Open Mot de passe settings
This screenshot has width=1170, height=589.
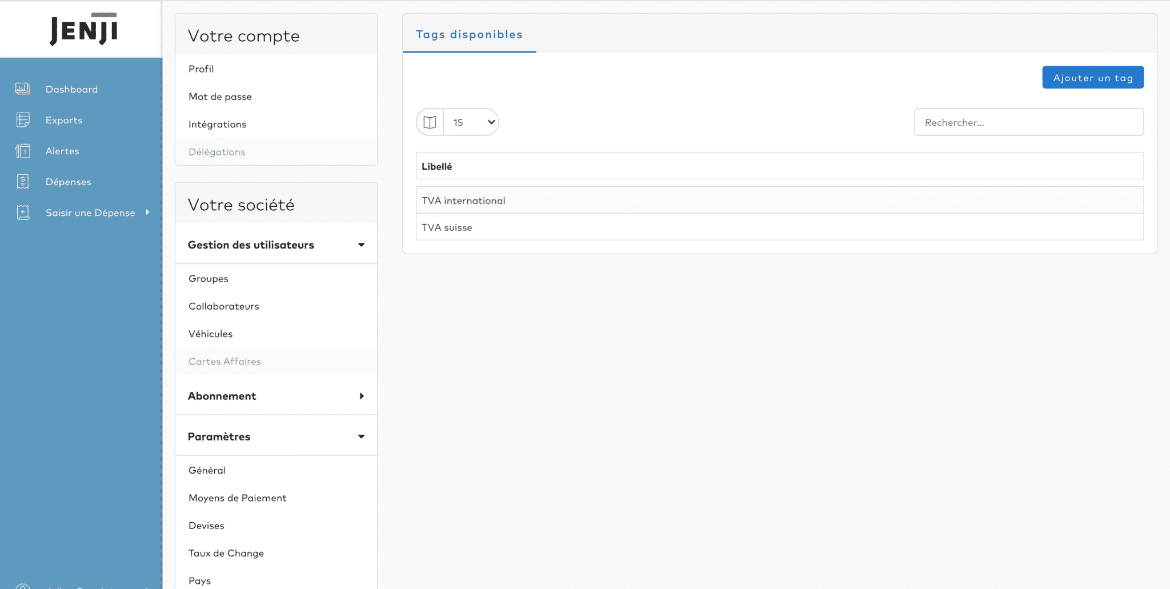[x=220, y=97]
